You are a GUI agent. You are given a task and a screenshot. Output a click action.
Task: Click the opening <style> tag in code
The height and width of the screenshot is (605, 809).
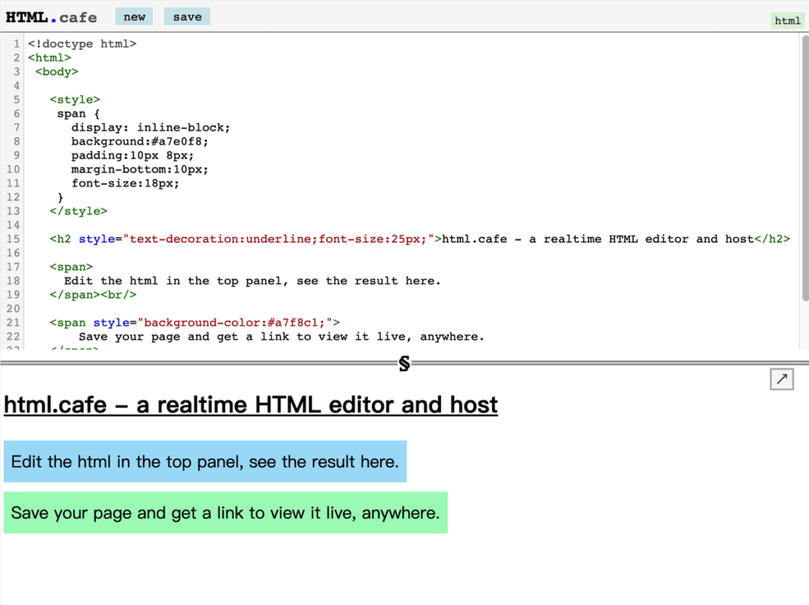pos(75,100)
